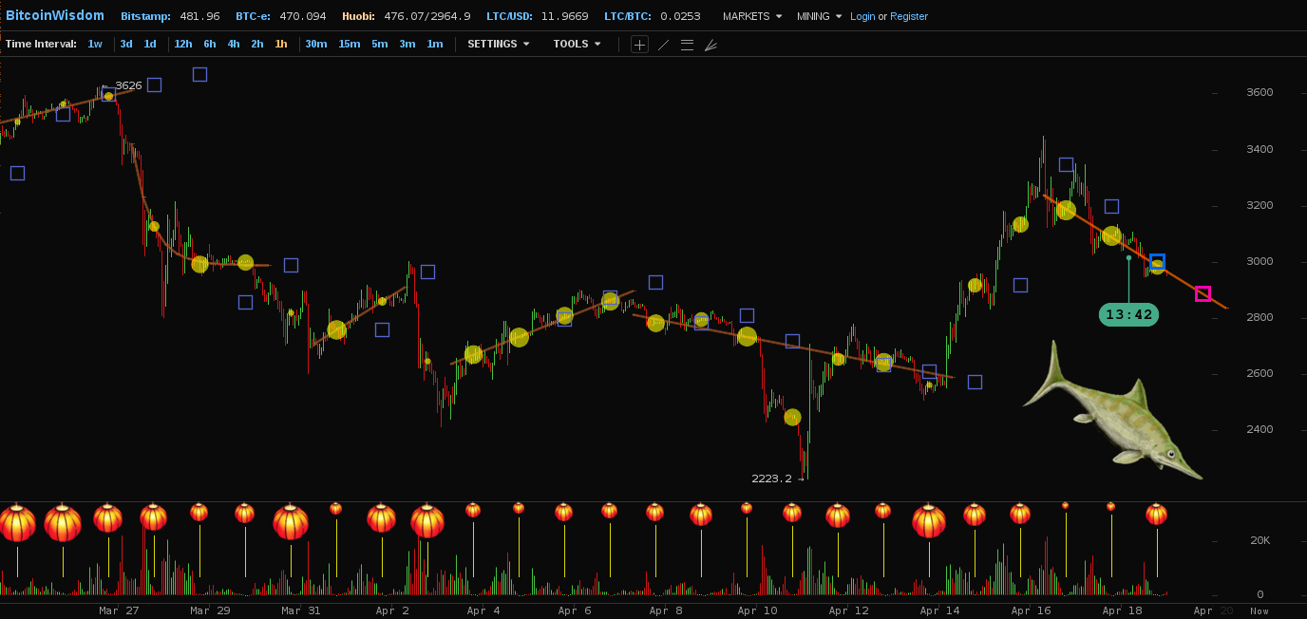This screenshot has width=1307, height=619.
Task: Select the fan lines drawing tool
Action: coord(710,45)
